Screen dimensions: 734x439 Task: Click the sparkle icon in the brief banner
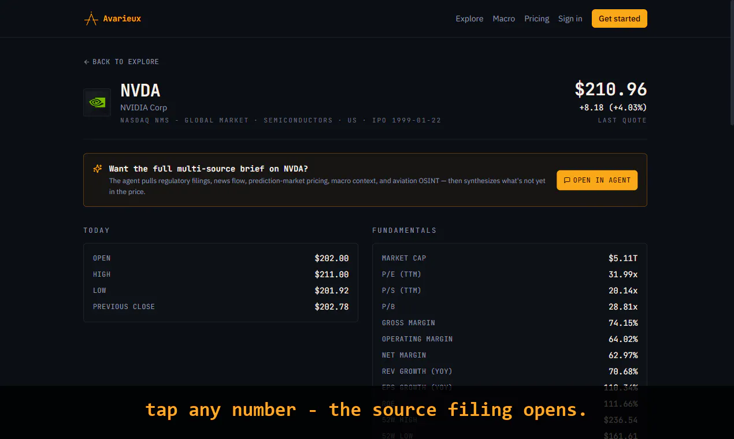click(98, 169)
